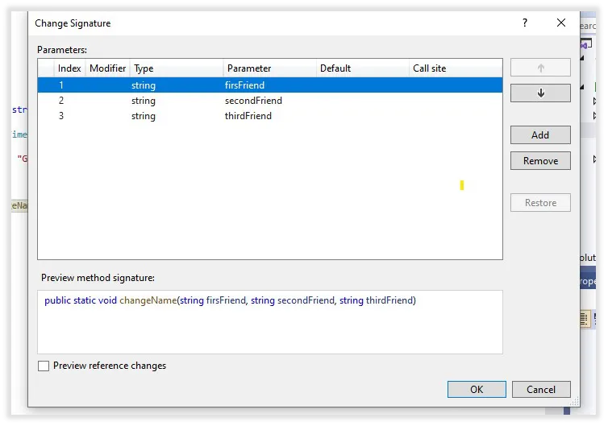
Task: Open the help question mark icon
Action: coord(525,23)
